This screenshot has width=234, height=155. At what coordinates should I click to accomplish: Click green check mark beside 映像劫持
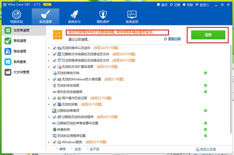[206, 129]
